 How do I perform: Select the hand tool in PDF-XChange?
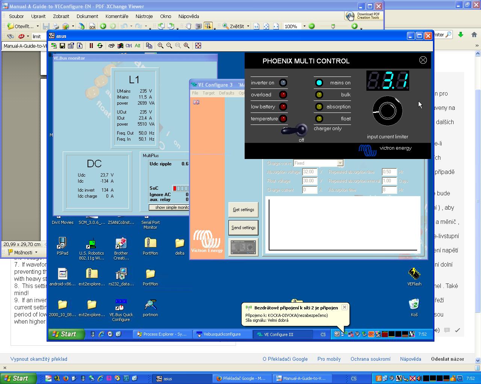[x=188, y=26]
